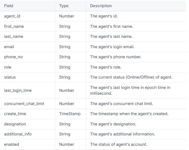Click the enabled field cell
Screen dimensions: 189x150
[x=12, y=144]
